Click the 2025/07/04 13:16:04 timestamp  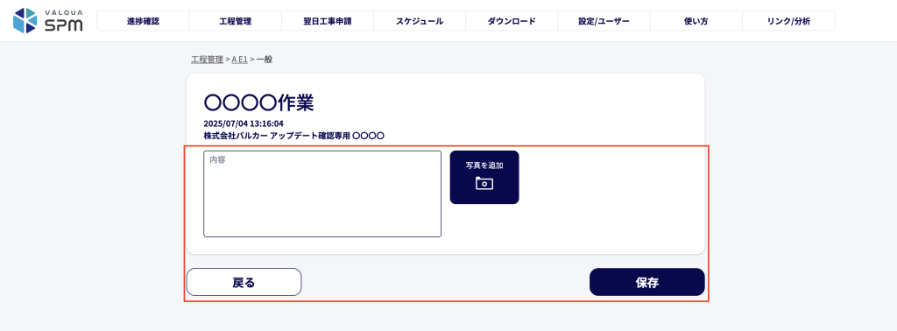tap(244, 123)
